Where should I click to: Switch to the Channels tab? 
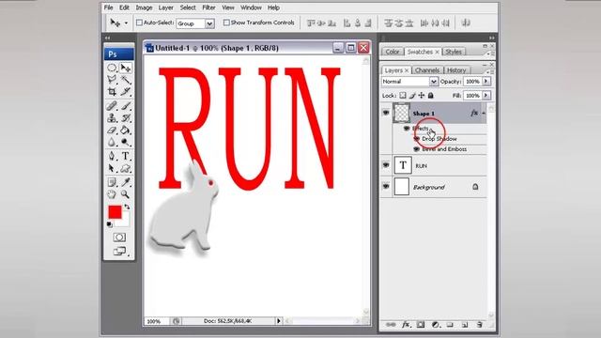pos(427,70)
